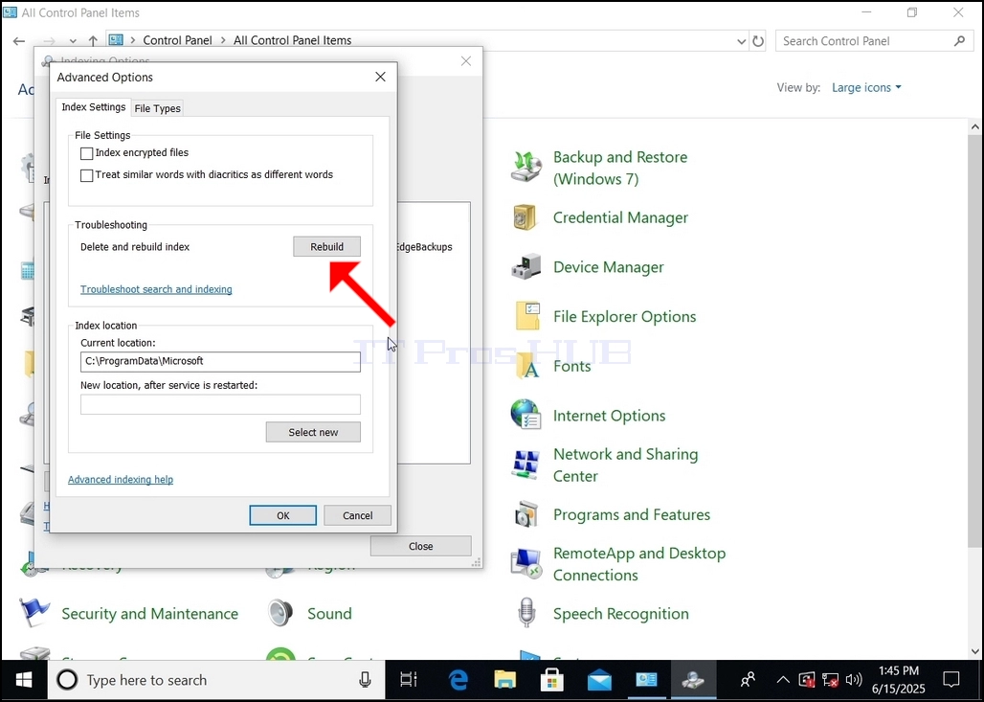Switch to Control Panel taskbar icon

pos(646,680)
